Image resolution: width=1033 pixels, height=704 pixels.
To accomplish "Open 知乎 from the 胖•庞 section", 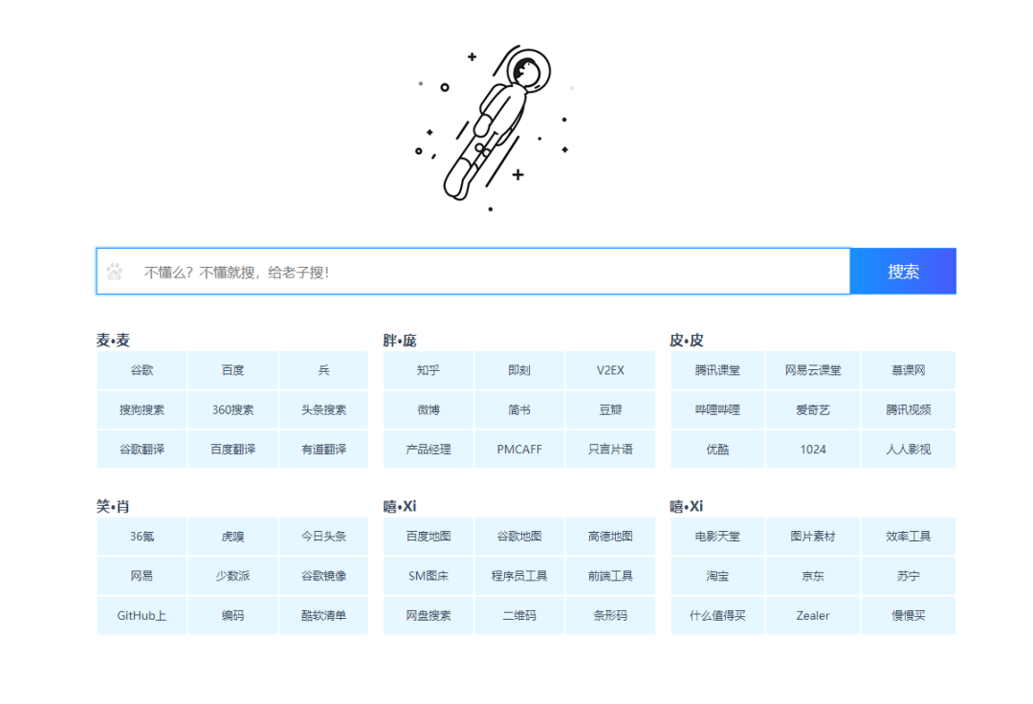I will (427, 370).
